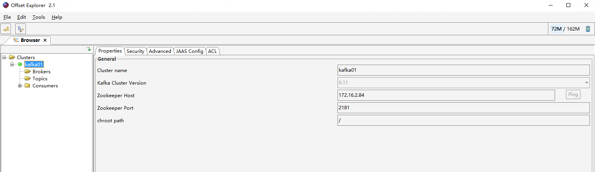The width and height of the screenshot is (595, 172).
Task: Click the Zookeeper Host input field
Action: 446,95
